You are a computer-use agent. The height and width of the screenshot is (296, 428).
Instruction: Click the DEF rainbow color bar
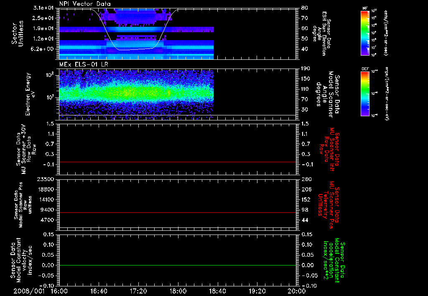click(x=365, y=94)
